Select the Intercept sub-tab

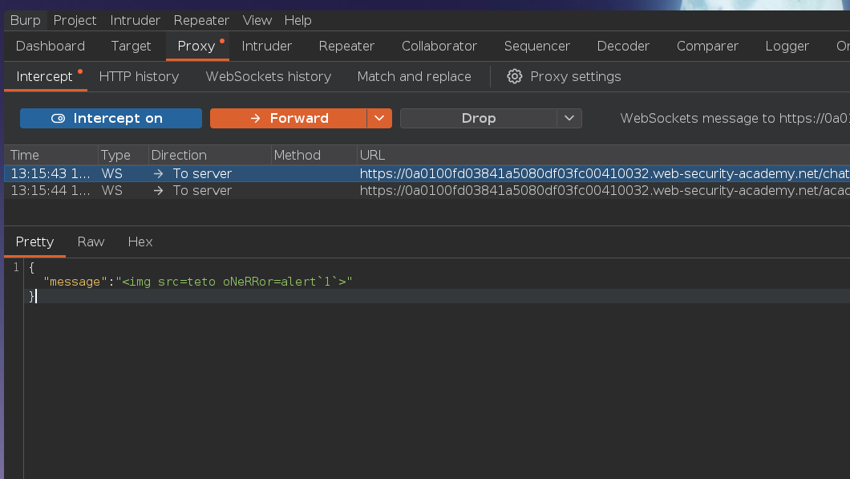click(x=45, y=76)
